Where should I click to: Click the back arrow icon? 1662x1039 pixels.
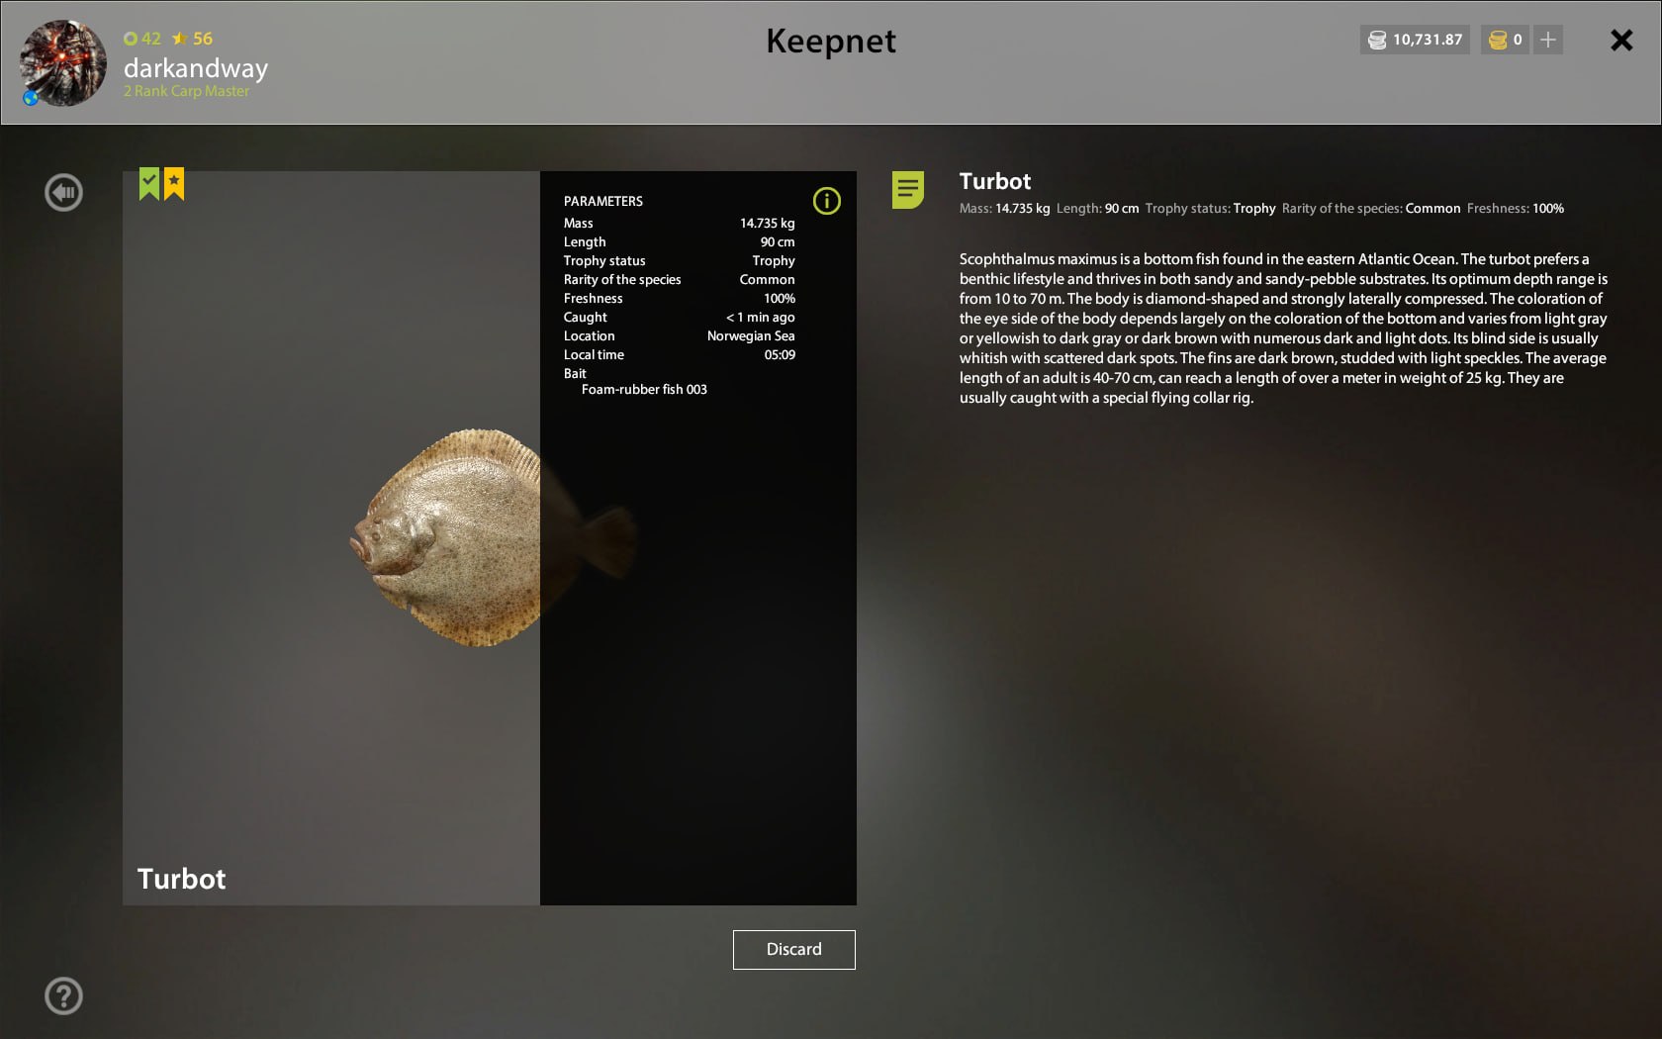(x=64, y=192)
